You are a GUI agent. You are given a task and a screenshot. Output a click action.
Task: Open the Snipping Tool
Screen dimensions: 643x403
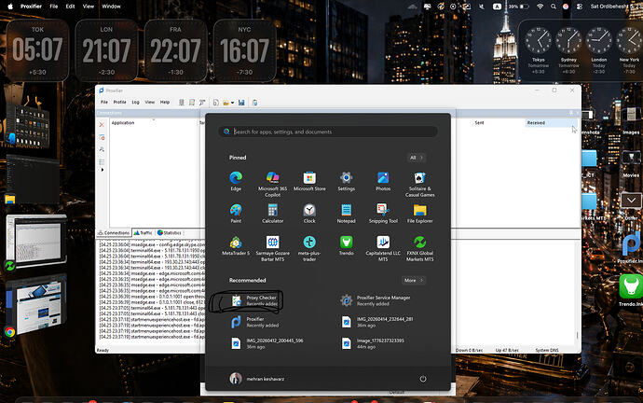383,214
